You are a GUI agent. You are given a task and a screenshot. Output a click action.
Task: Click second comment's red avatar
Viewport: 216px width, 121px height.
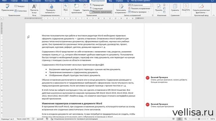click(x=147, y=105)
